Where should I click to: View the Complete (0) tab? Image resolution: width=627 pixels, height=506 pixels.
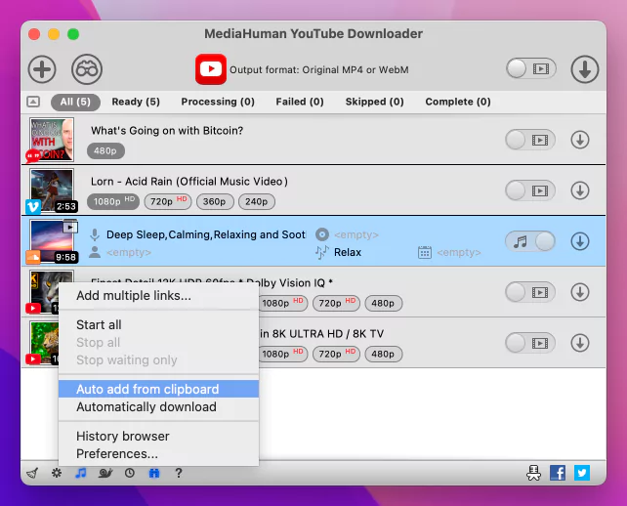coord(458,102)
